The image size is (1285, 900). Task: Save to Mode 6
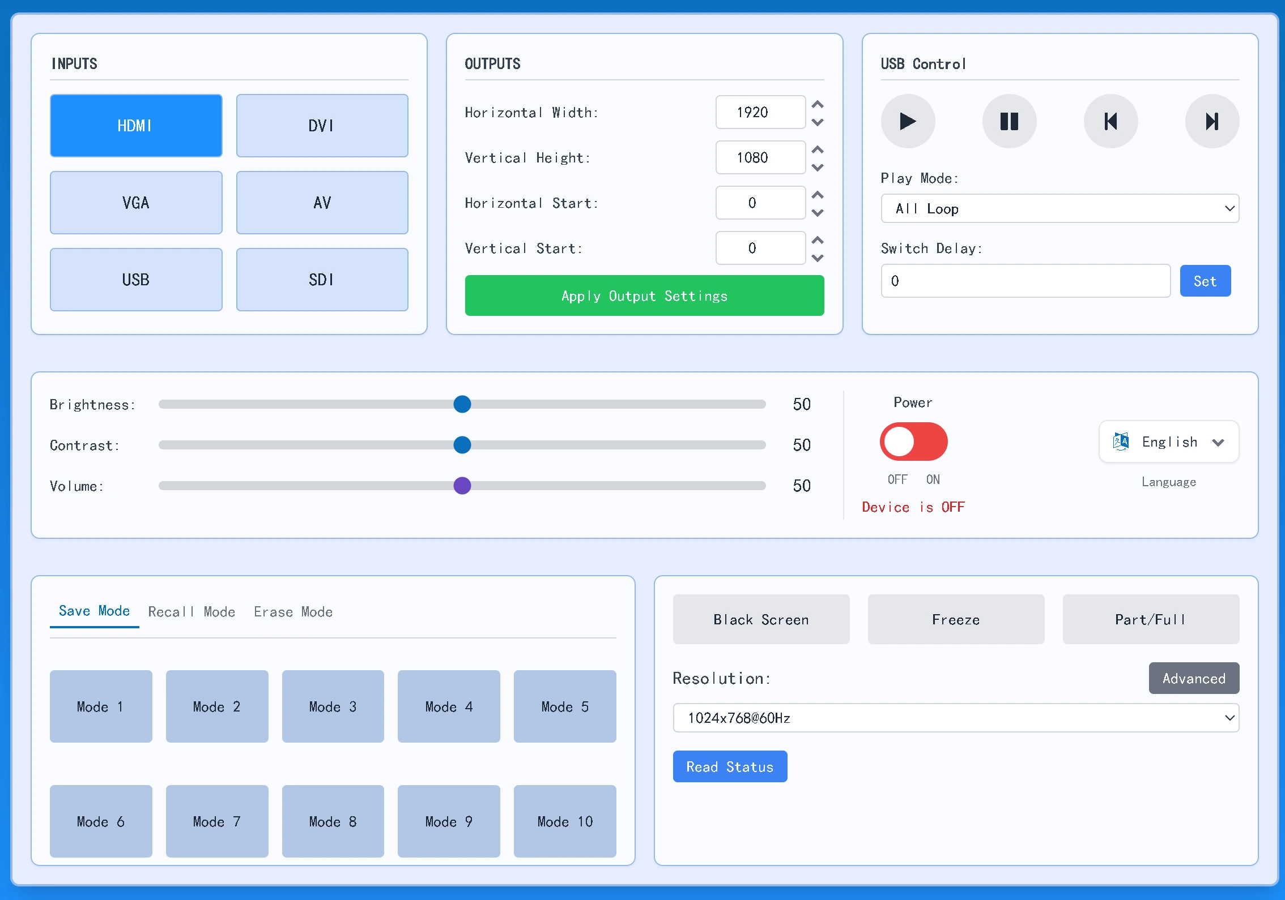101,821
